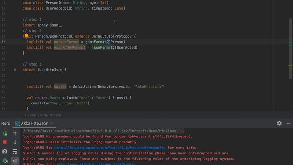Click the 'route' variable on line 26

coord(40,98)
